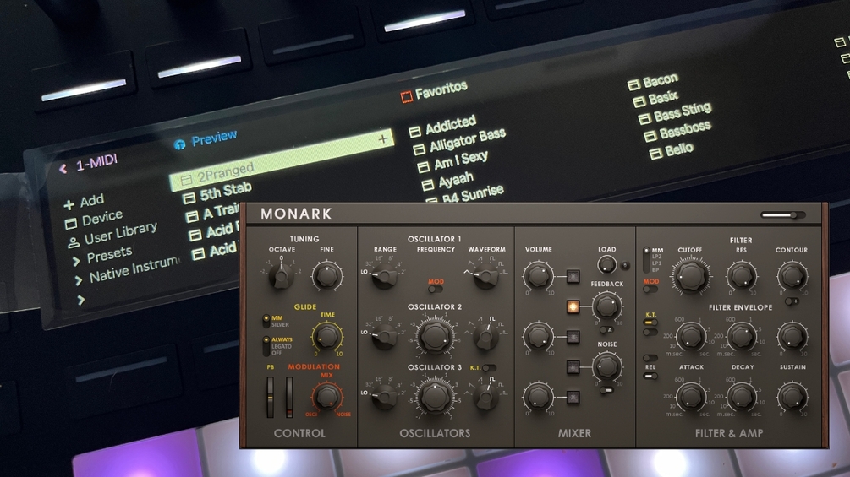Select the Bassboss preset
This screenshot has height=477, width=850.
point(685,130)
